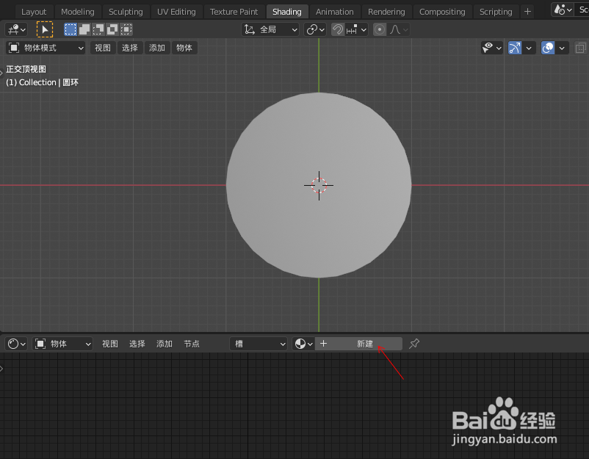589x459 pixels.
Task: Select the Select Box tool icon
Action: coord(45,29)
